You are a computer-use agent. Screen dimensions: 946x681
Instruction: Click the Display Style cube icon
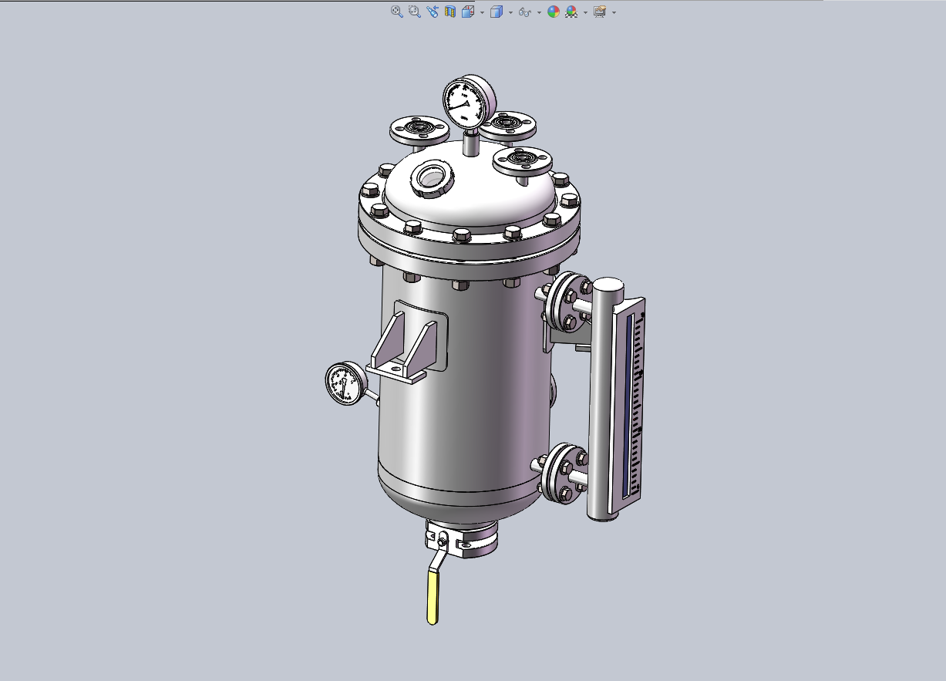pyautogui.click(x=497, y=12)
